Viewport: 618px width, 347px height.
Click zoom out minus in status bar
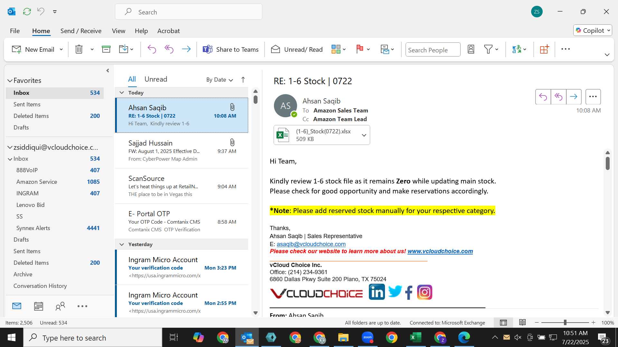point(537,323)
